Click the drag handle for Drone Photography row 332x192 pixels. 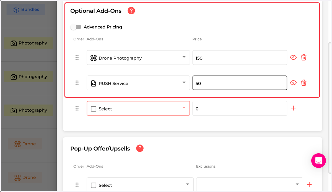(77, 57)
